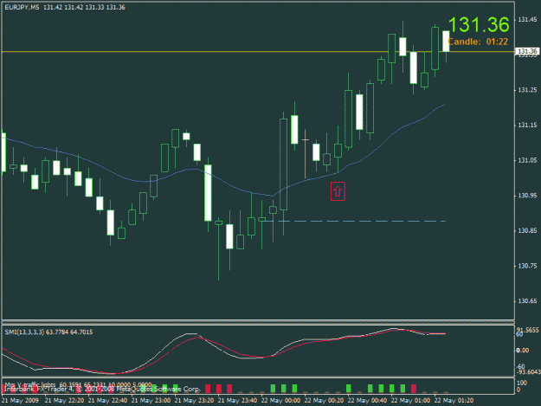Click the -93.6043 SMI scale value
541x406 pixels.
click(x=527, y=372)
